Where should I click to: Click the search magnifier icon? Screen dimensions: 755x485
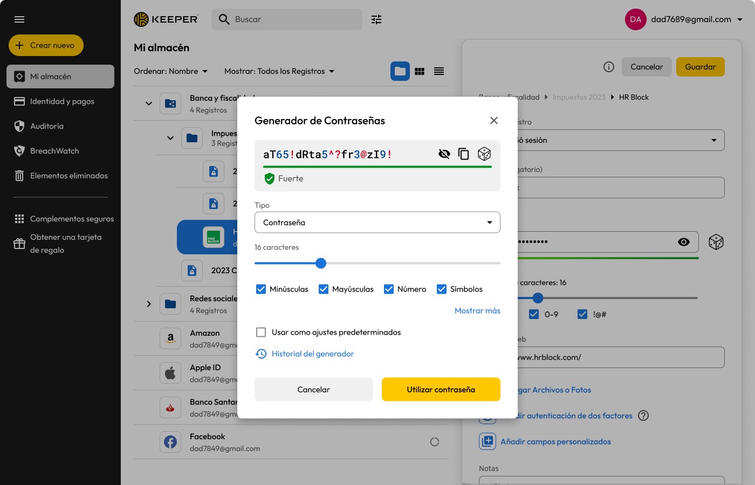point(224,19)
